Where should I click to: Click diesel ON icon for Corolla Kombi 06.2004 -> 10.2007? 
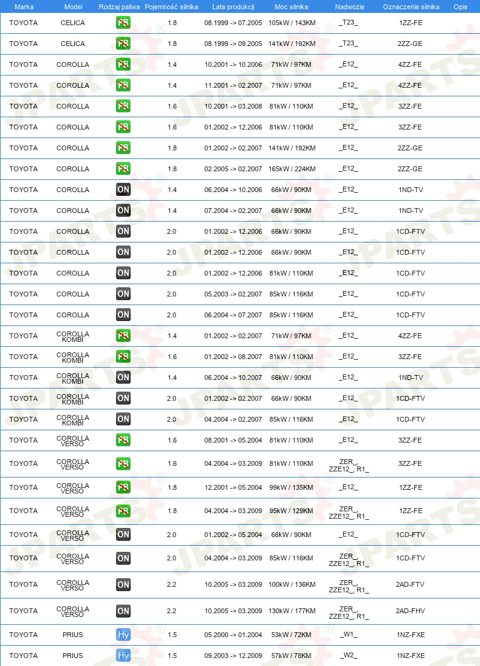click(x=123, y=377)
